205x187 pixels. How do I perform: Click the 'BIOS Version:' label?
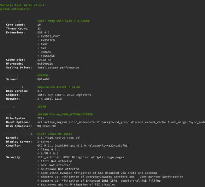pos(17,91)
